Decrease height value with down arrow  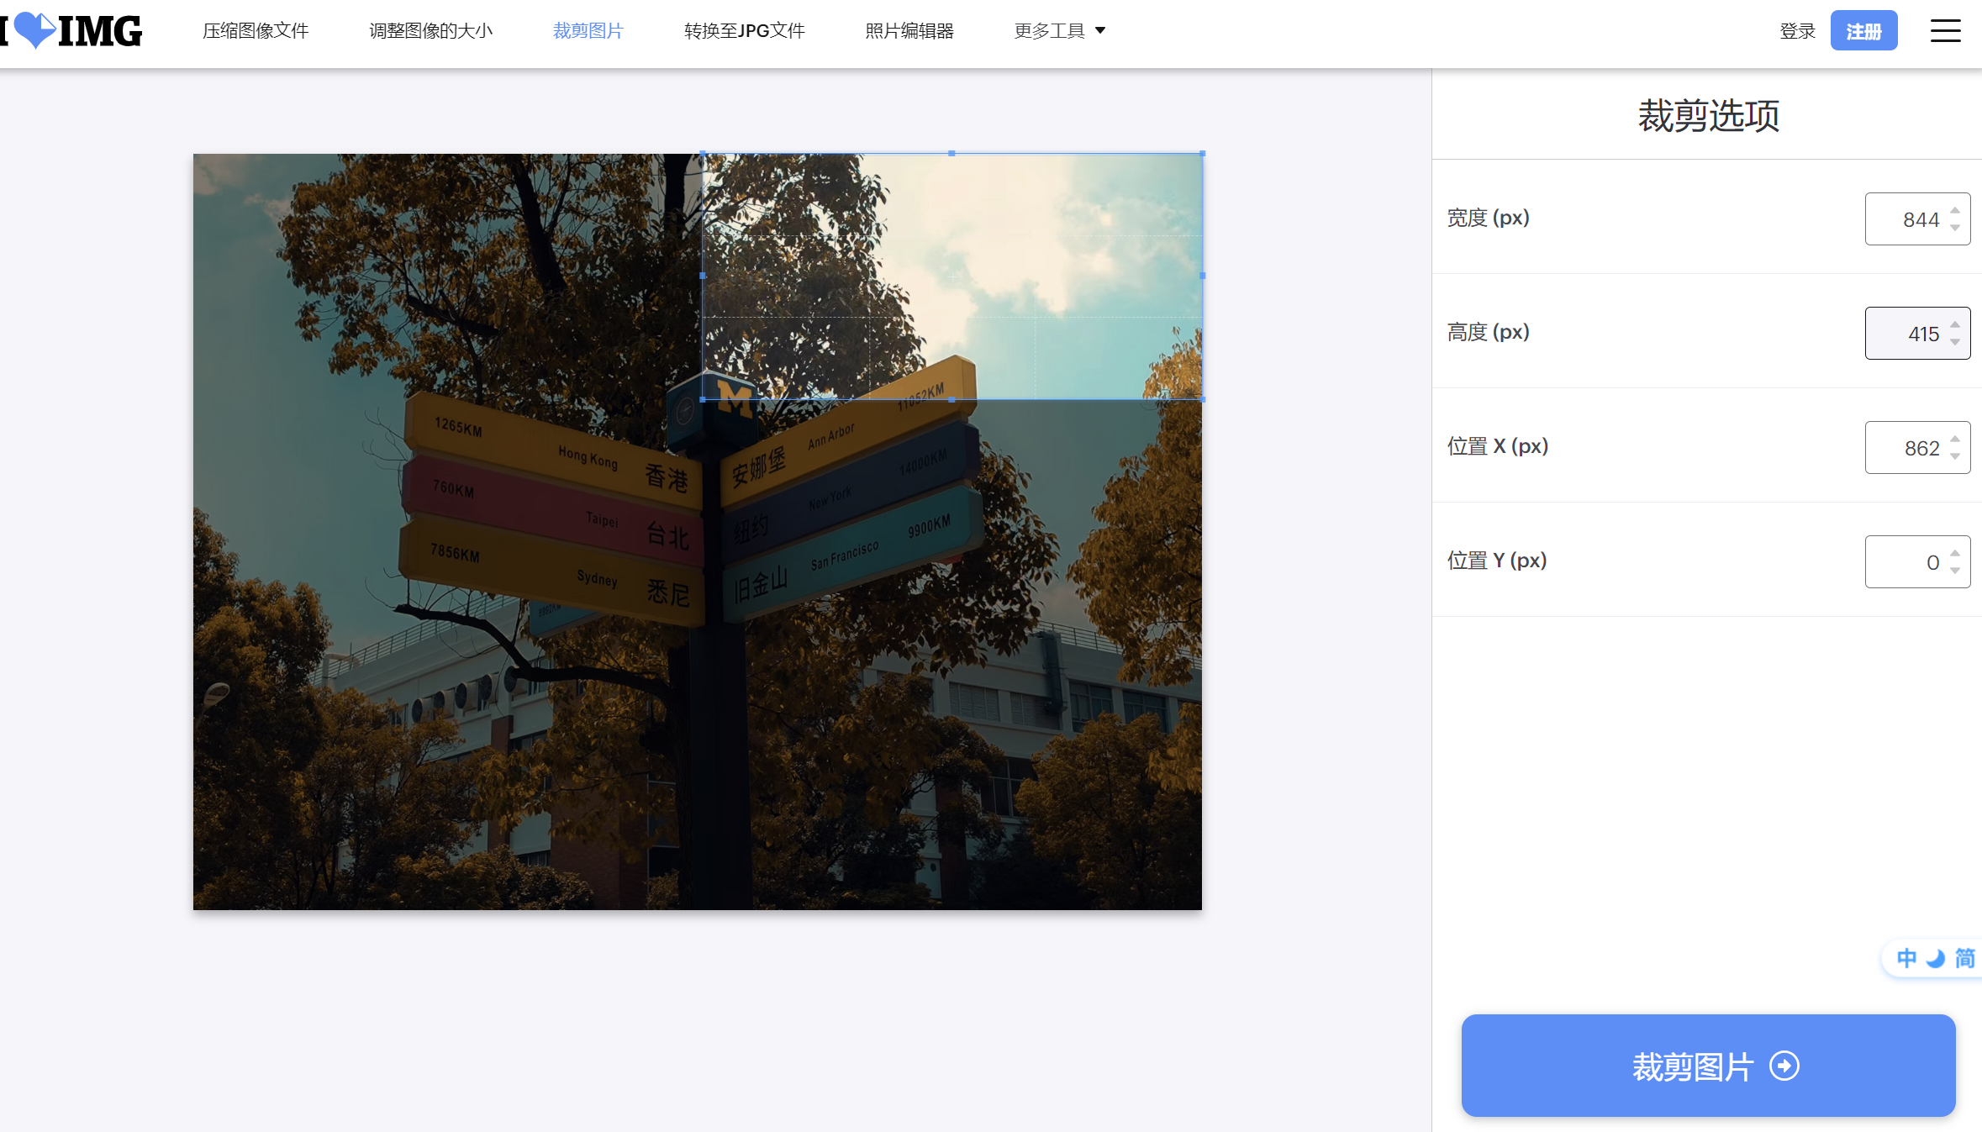tap(1955, 342)
